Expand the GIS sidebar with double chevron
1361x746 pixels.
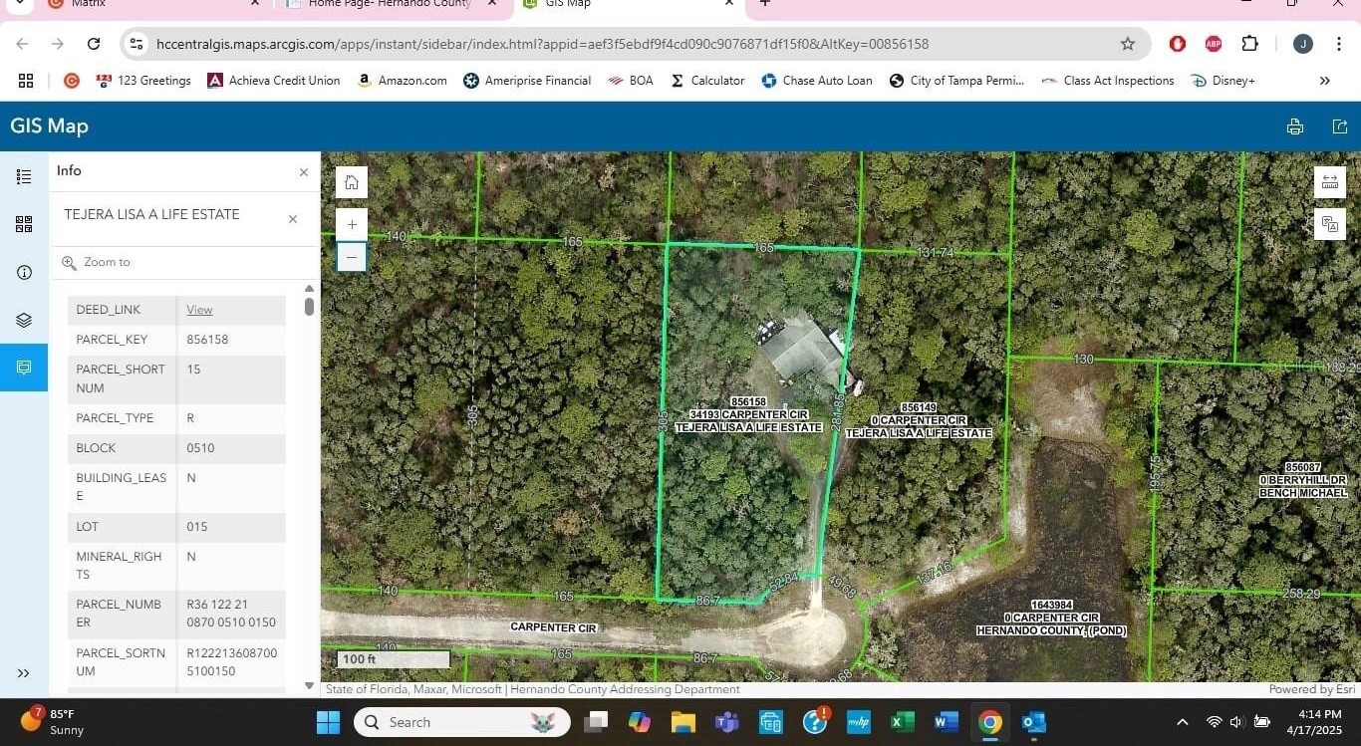coord(24,673)
